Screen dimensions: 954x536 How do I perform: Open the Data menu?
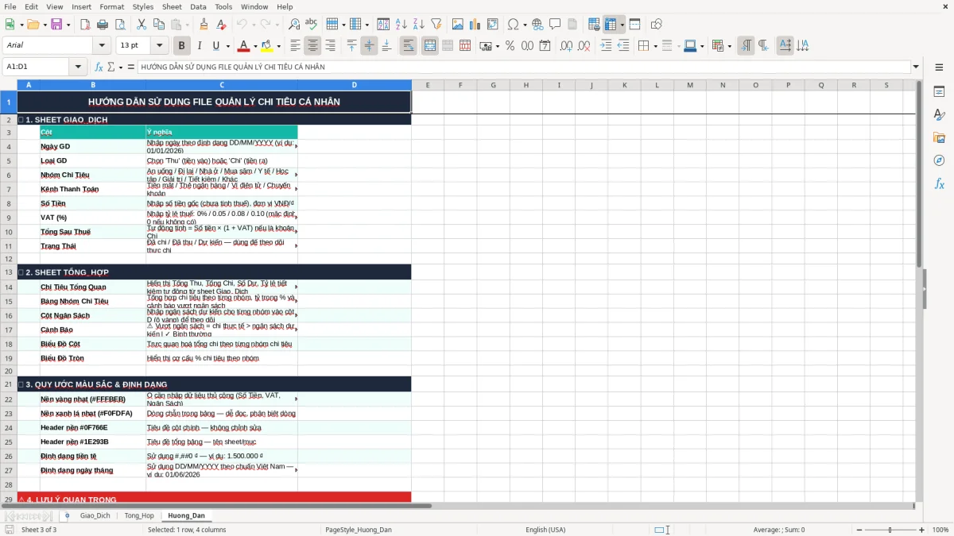coord(198,6)
